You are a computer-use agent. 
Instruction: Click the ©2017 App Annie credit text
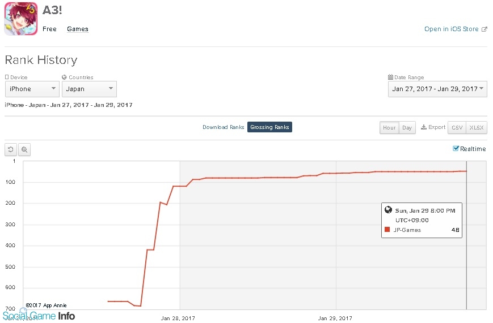[x=46, y=305]
